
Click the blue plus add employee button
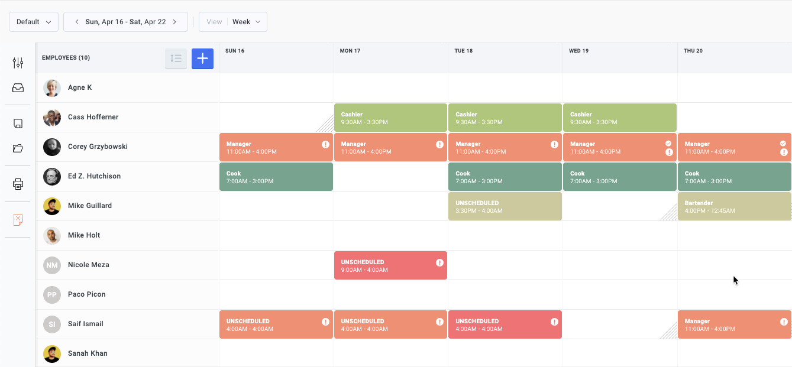202,59
